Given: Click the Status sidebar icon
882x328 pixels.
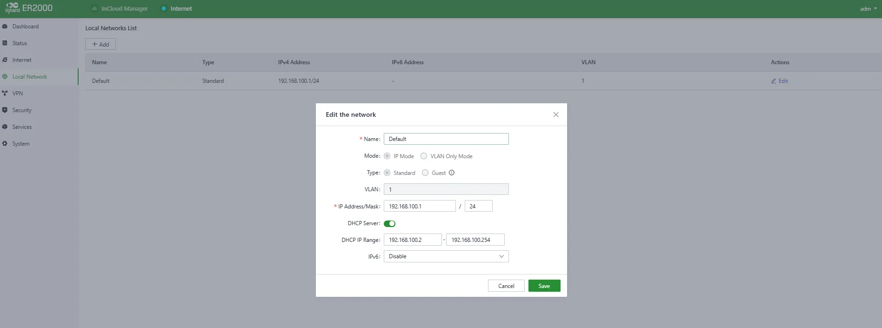Looking at the screenshot, I should pyautogui.click(x=5, y=43).
